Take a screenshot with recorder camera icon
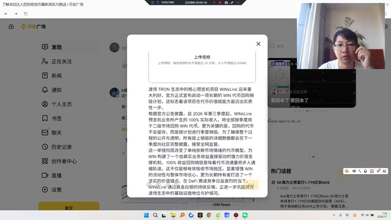 point(226,2)
